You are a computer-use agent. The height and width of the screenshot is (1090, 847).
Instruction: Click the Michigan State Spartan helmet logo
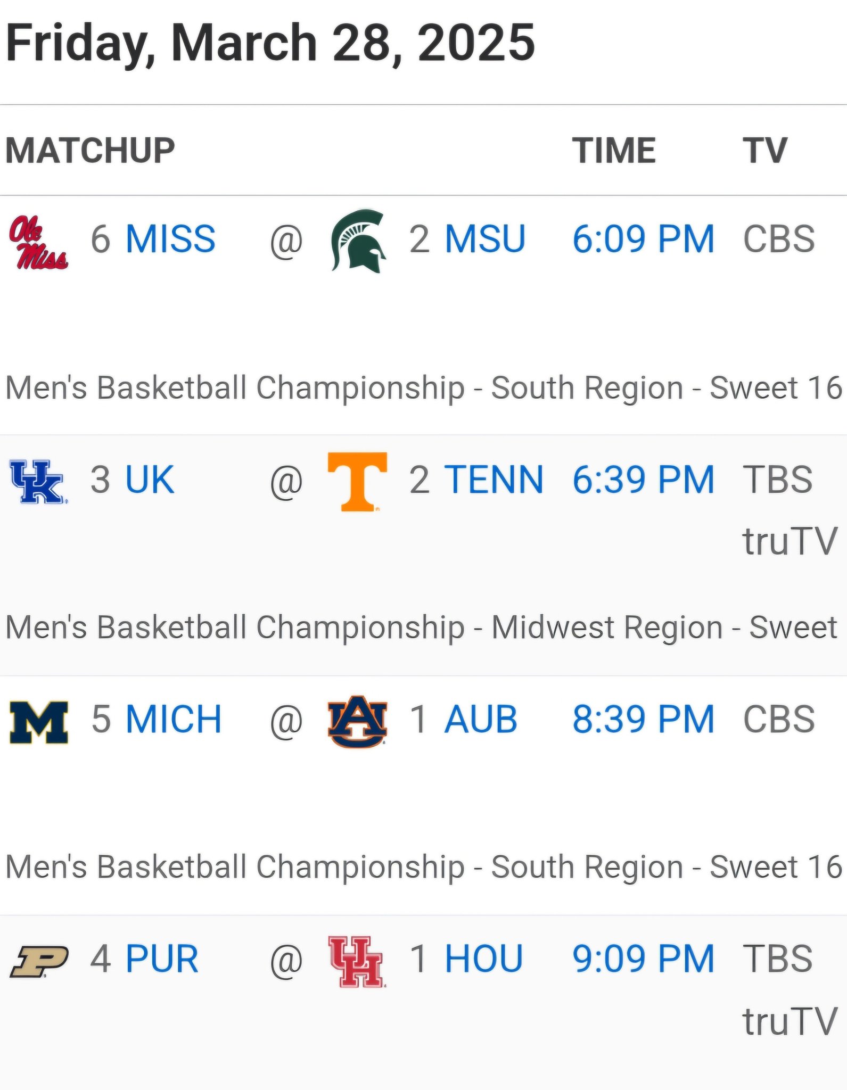pos(358,241)
